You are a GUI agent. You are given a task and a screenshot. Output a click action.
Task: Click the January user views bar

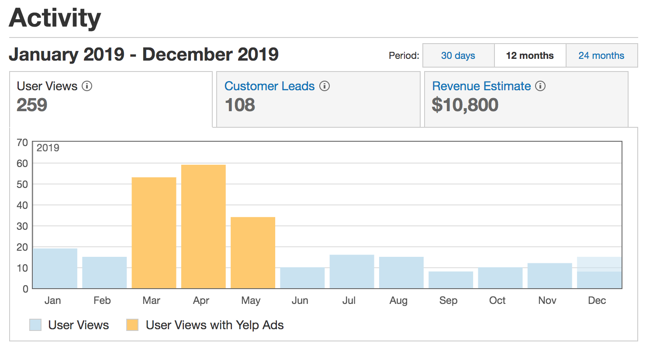pyautogui.click(x=55, y=269)
